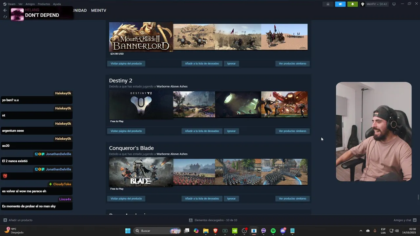
Task: Click the plus icon beside Añadir un producto
Action: pyautogui.click(x=5, y=220)
